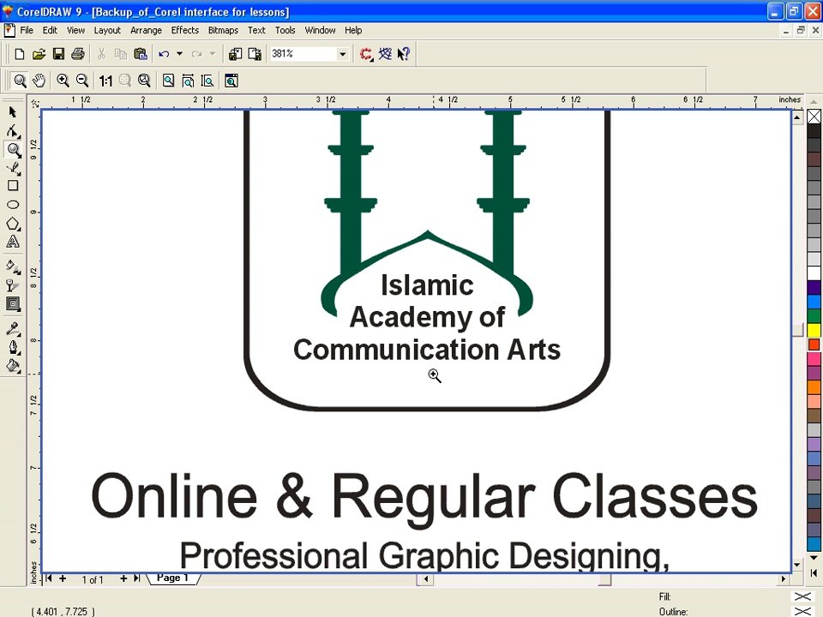Open the View Manager icon
Screen dimensions: 823x617
coord(231,81)
